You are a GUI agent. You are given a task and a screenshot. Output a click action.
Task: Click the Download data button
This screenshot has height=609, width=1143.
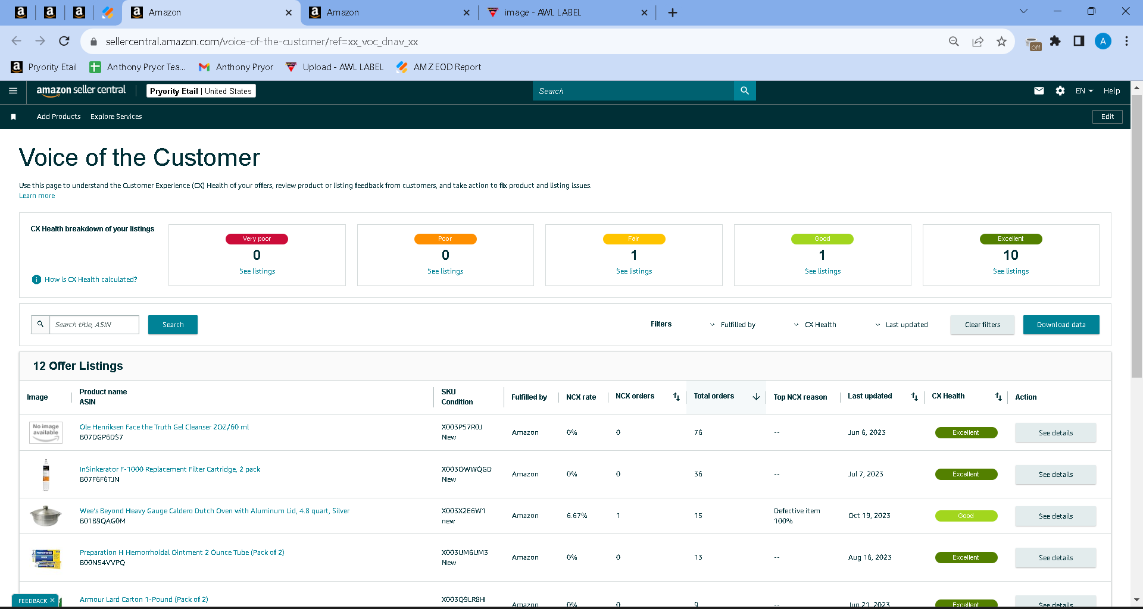[1061, 325]
